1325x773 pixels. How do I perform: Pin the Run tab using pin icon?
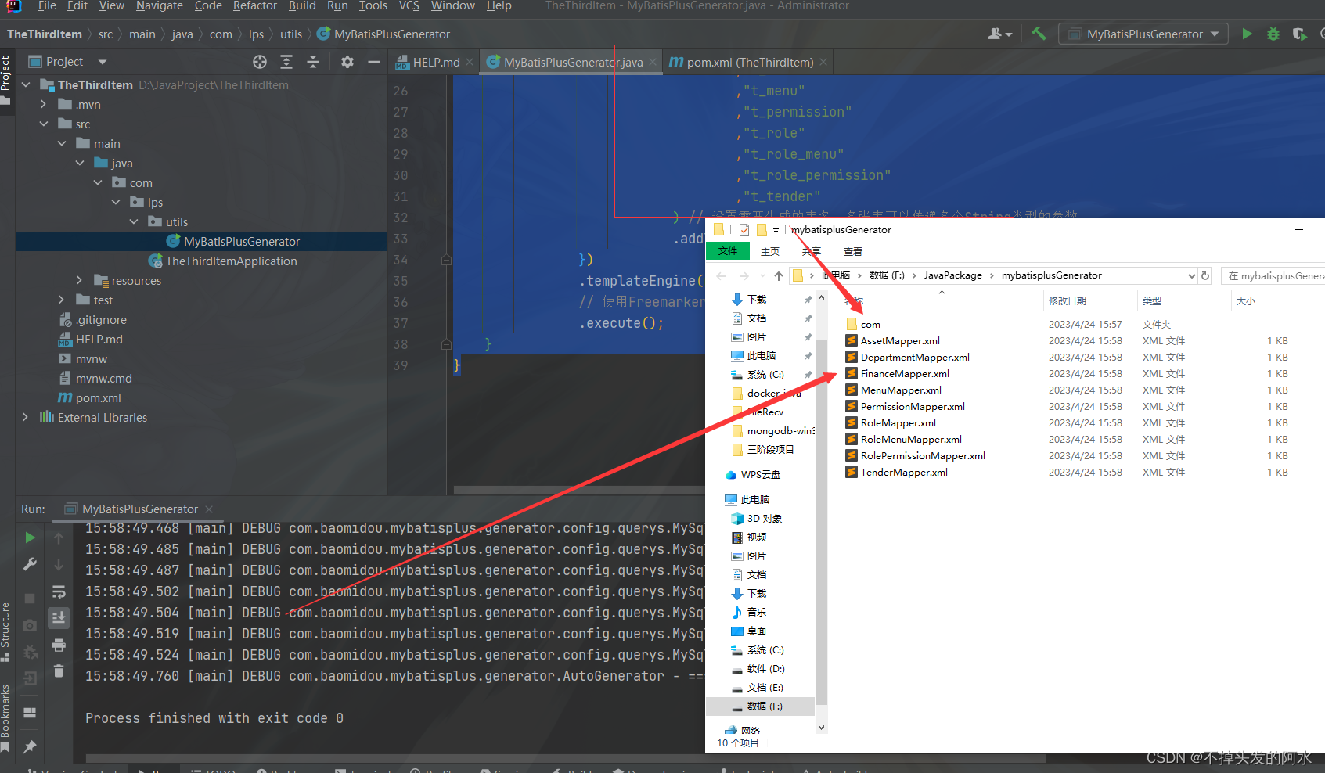[x=29, y=746]
